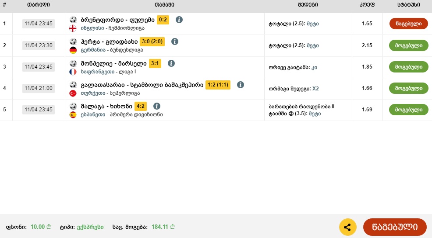Viewport: 432px width, 238px height.
Task: Click possible winnings 184.11
Action: pyautogui.click(x=163, y=227)
